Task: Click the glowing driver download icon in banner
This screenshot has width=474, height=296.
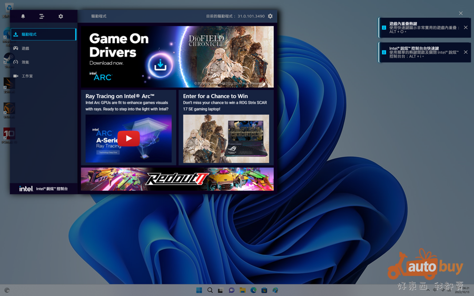Action: (x=160, y=65)
